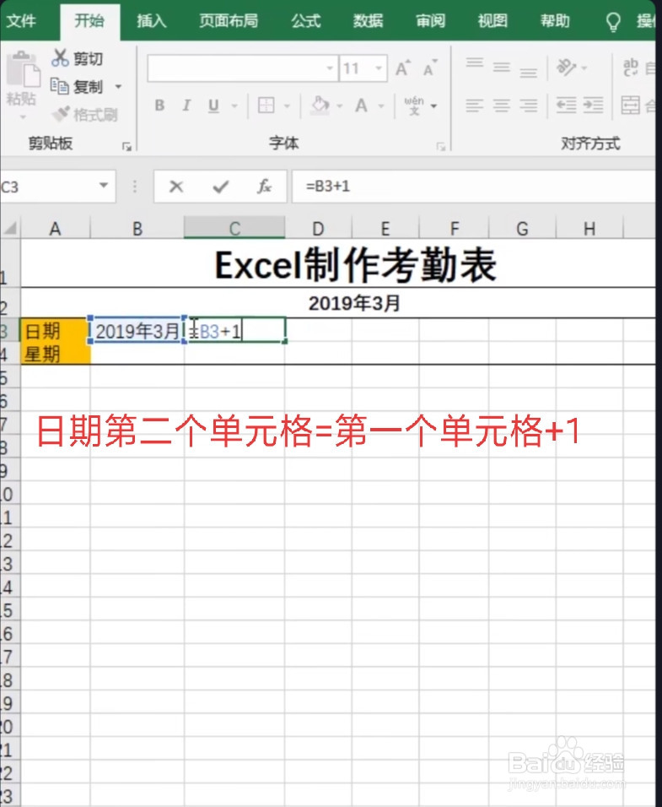Open text orientation tool
662x807 pixels.
567,68
